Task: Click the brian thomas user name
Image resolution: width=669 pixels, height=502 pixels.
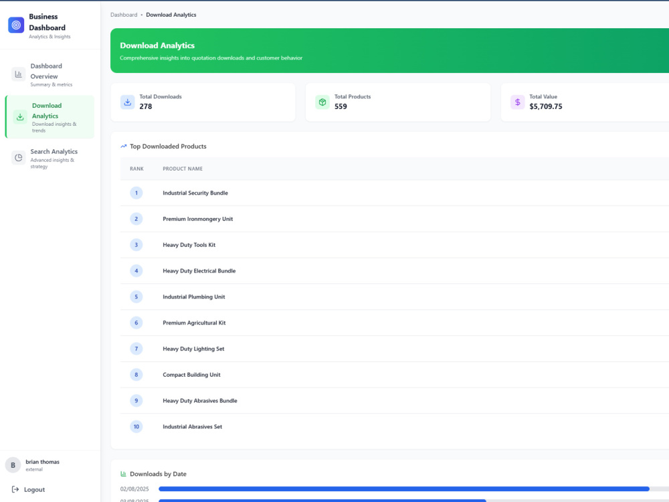Action: click(x=42, y=462)
